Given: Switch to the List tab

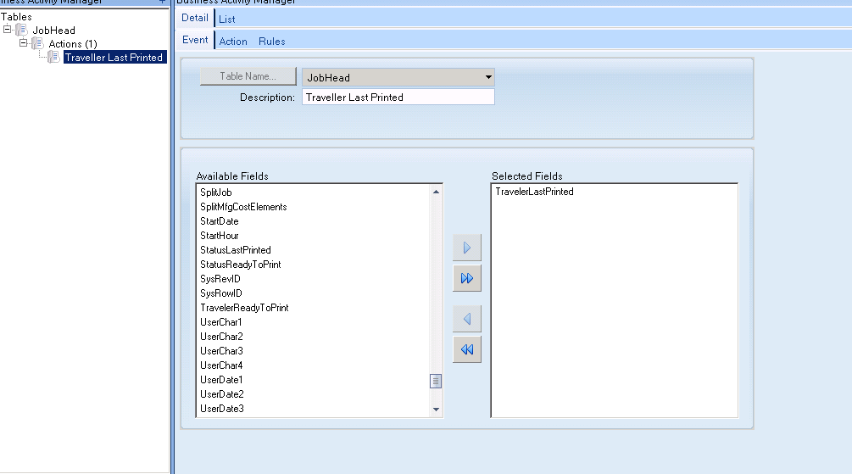Looking at the screenshot, I should pos(226,20).
